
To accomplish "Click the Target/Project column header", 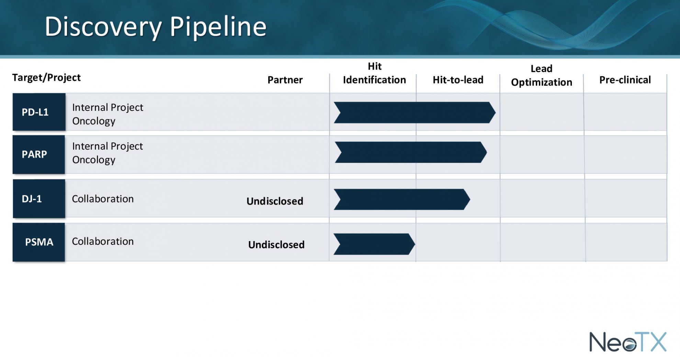I will coord(46,78).
